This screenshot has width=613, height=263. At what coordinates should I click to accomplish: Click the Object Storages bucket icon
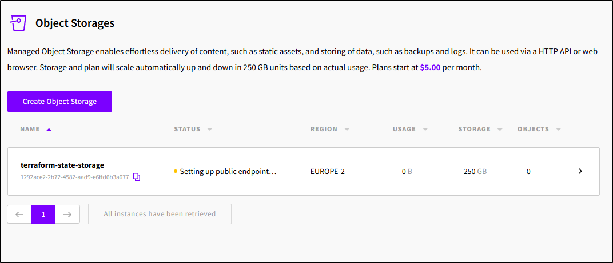point(18,23)
